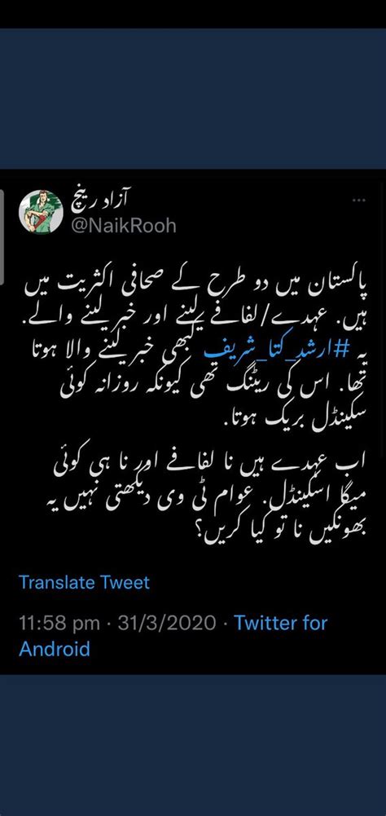Open the NaikRooh profile avatar
The height and width of the screenshot is (816, 386).
[41, 211]
